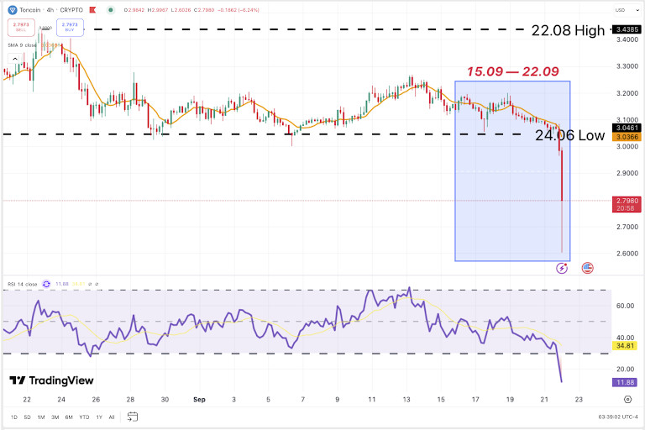Image resolution: width=645 pixels, height=430 pixels.
Task: Click the RSI indicator refresh icon
Action: click(x=46, y=284)
